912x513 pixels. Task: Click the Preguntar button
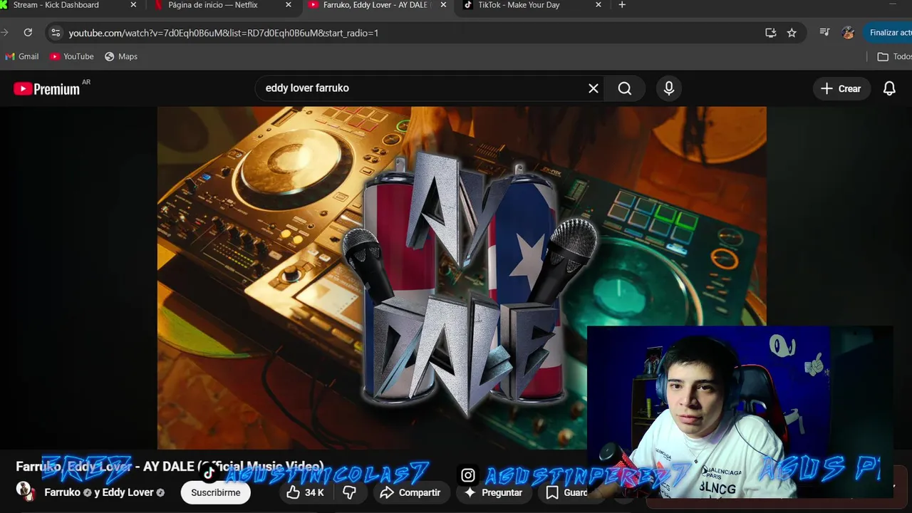click(x=492, y=492)
